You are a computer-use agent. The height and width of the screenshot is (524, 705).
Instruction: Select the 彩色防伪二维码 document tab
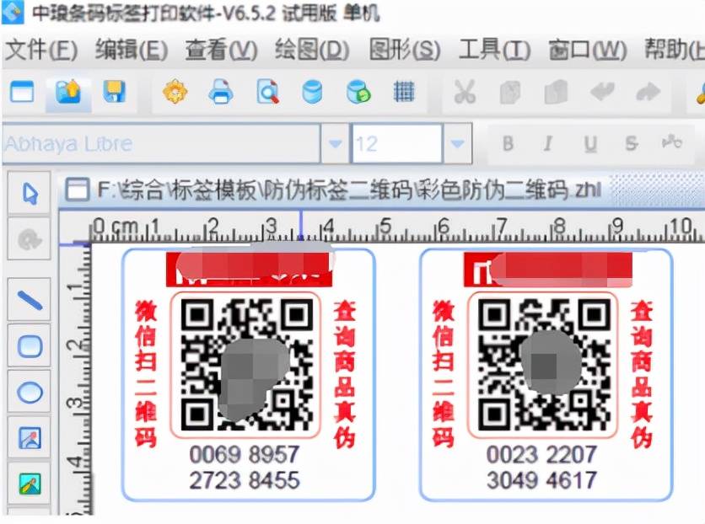point(349,190)
